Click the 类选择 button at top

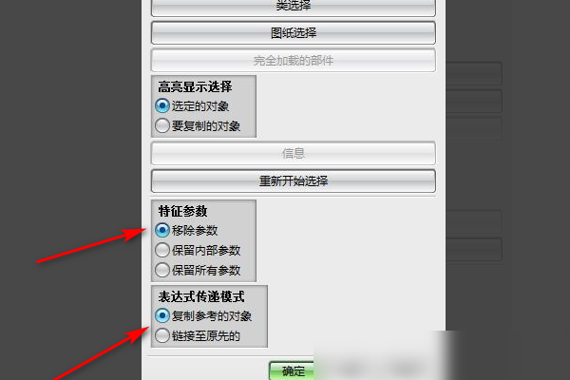coord(293,8)
